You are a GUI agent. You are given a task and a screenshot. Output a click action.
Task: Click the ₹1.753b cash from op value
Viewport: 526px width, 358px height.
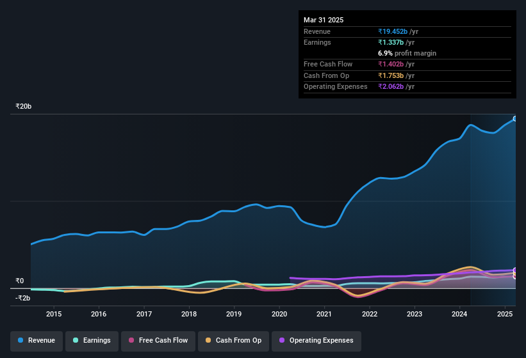391,75
